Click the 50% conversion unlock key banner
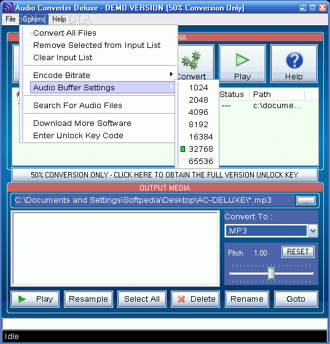330x344 pixels. coord(165,175)
